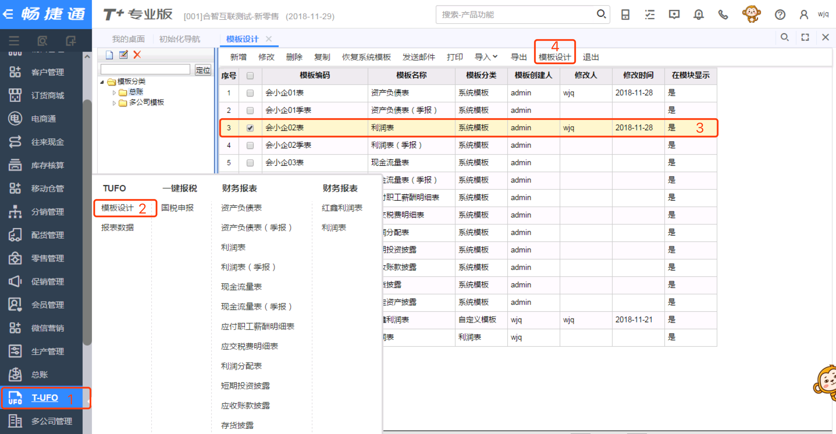This screenshot has width=836, height=434.
Task: Open the help question mark icon
Action: tap(780, 15)
